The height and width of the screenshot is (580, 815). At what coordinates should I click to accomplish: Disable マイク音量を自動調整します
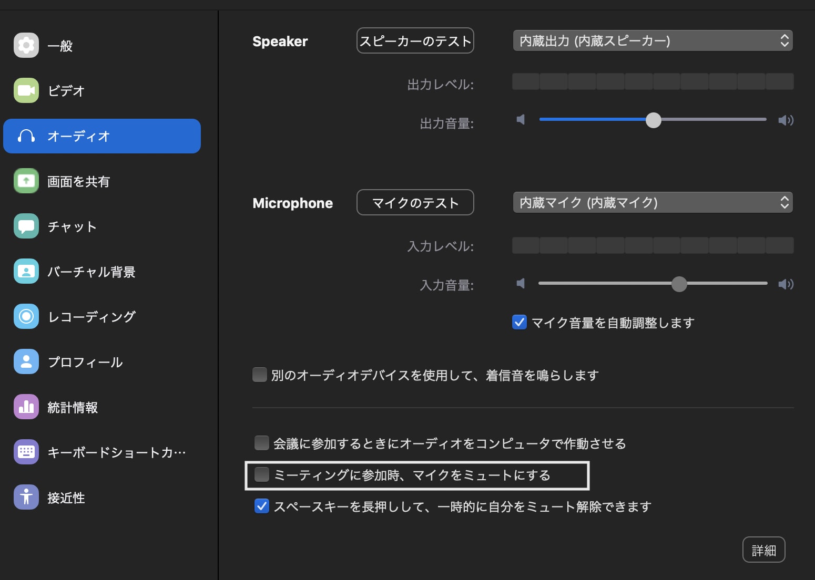(x=519, y=322)
